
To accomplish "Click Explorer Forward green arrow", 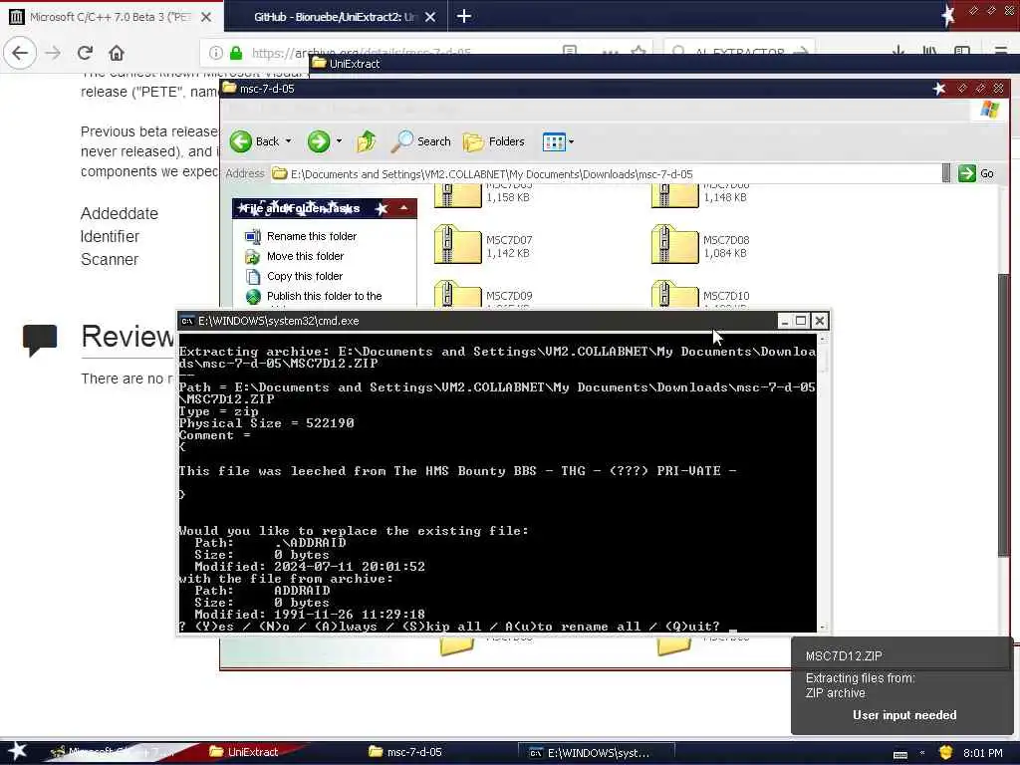I will click(x=319, y=141).
